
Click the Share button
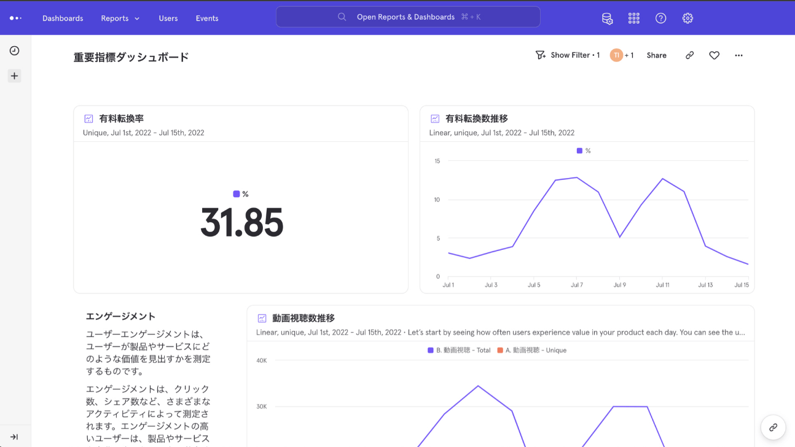(x=656, y=55)
